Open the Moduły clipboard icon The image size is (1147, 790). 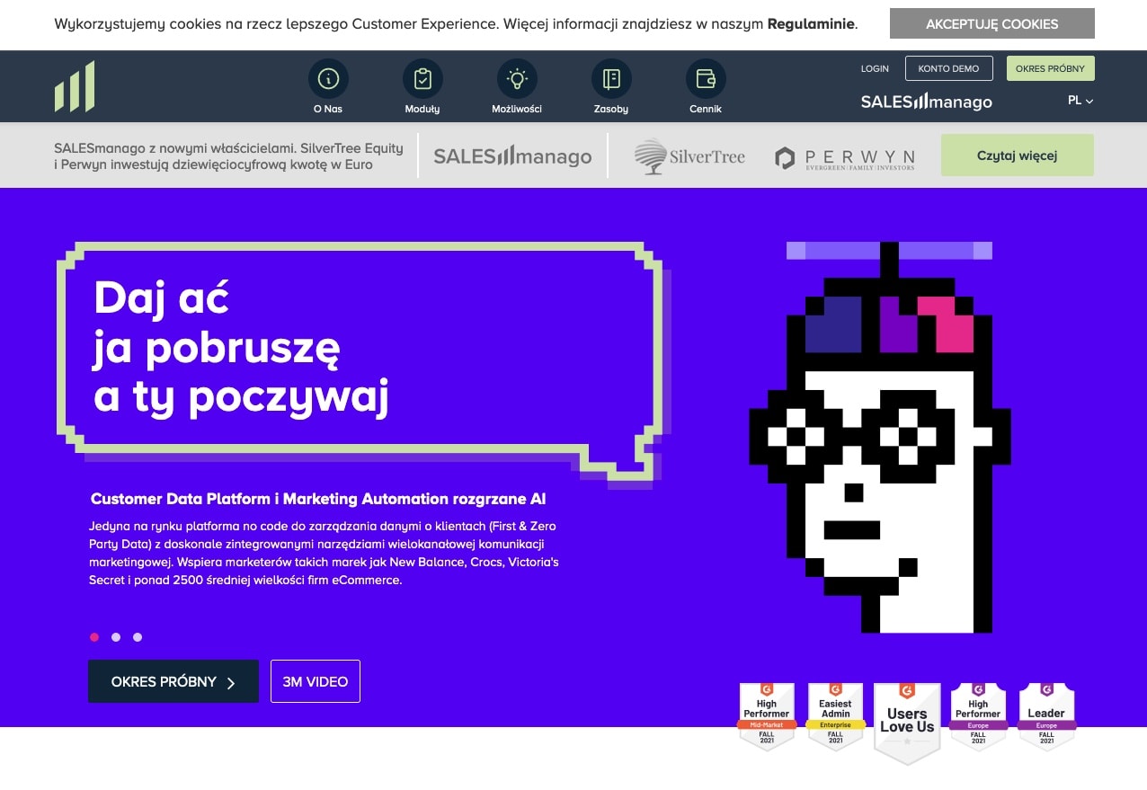[422, 79]
